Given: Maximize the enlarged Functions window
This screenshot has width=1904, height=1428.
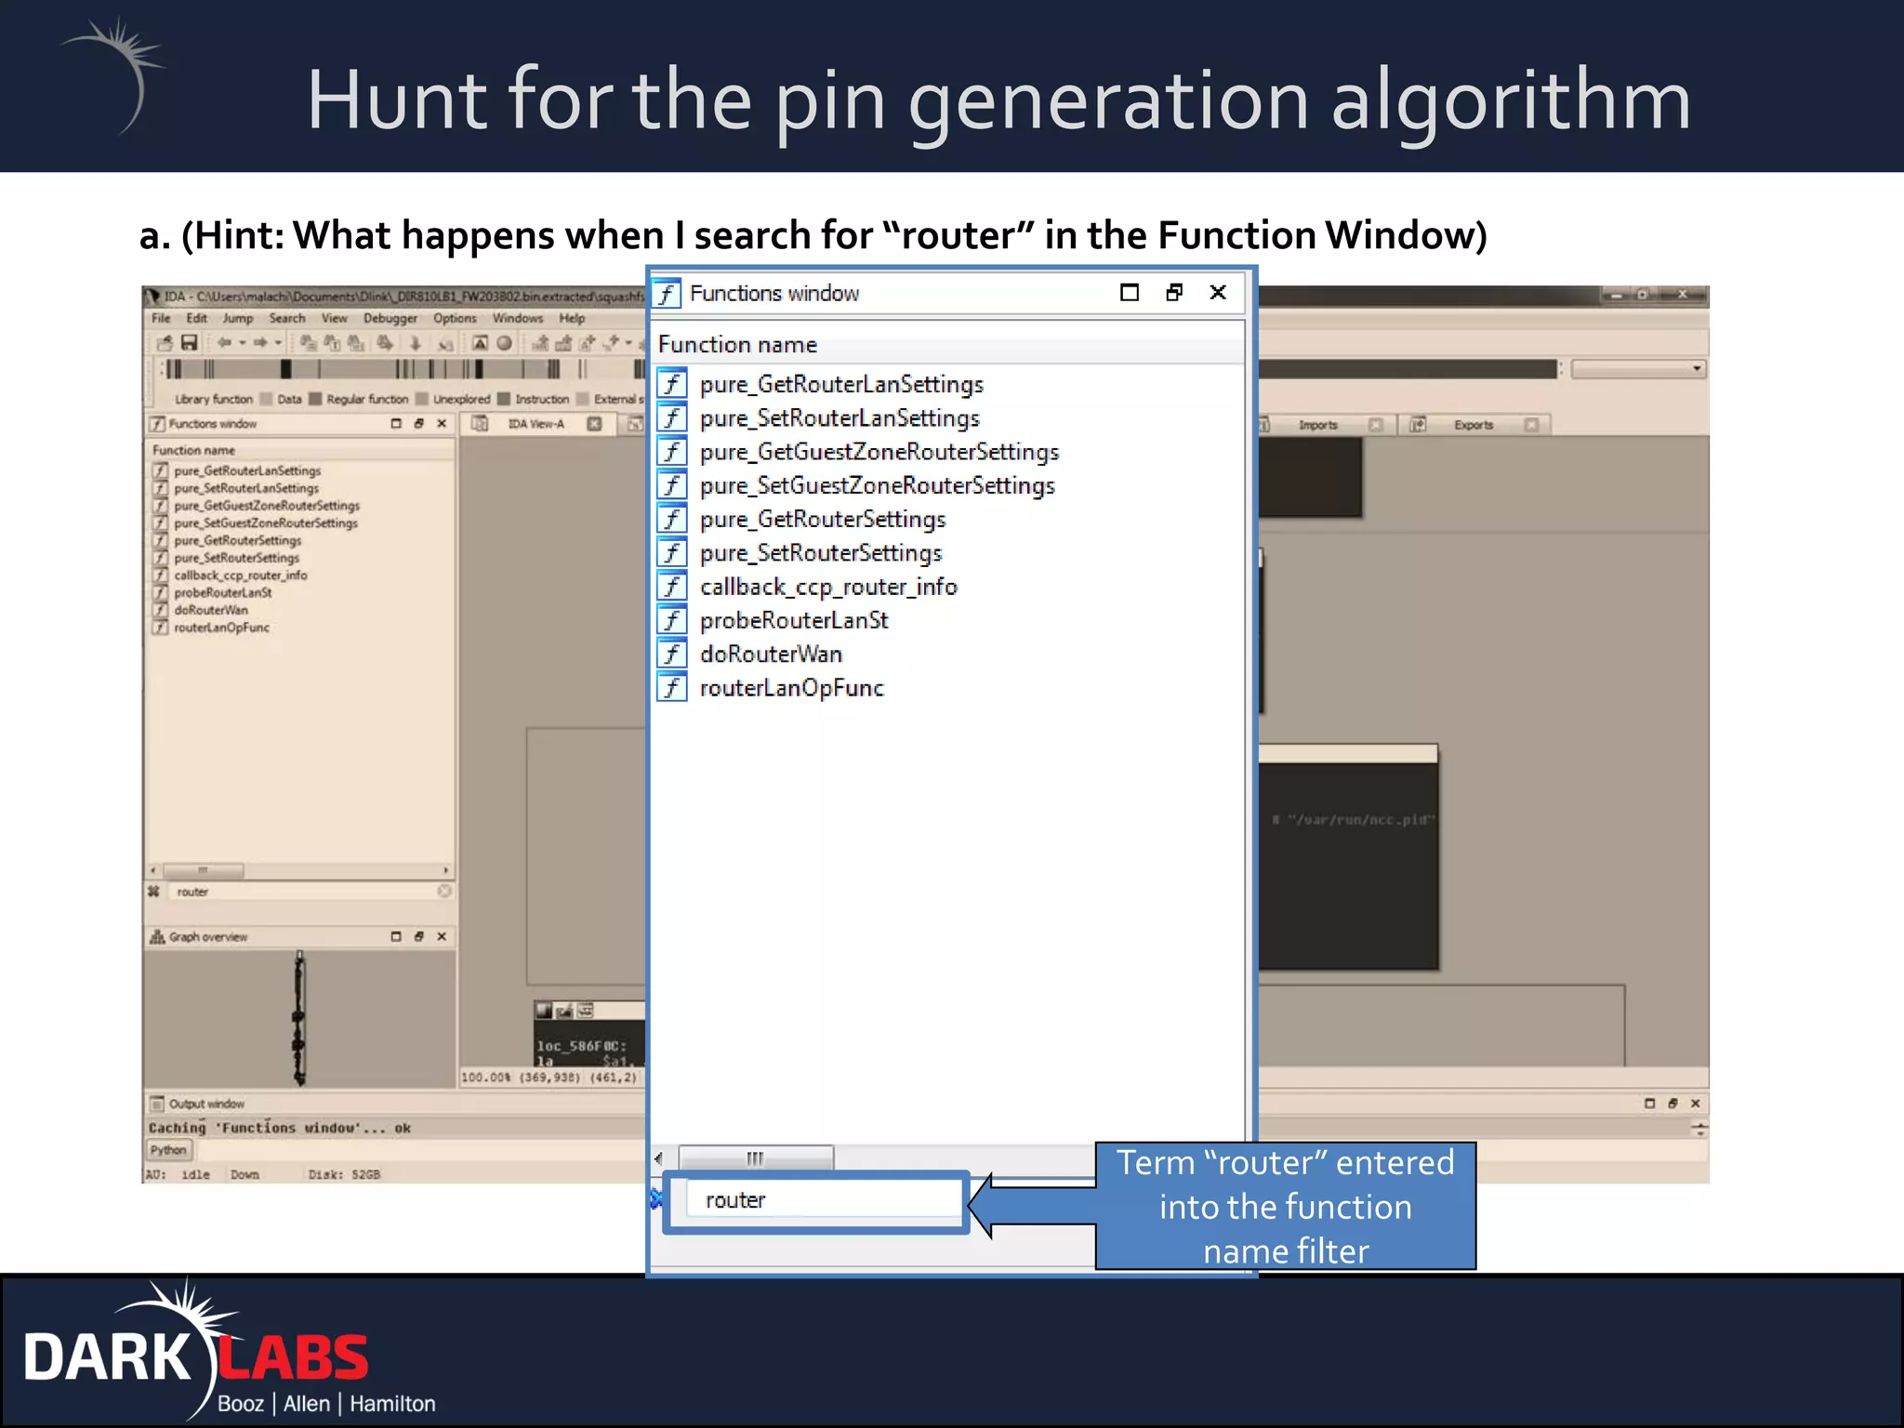Looking at the screenshot, I should point(1130,292).
